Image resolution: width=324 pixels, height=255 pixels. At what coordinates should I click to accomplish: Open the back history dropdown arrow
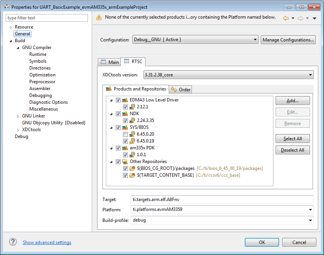click(293, 18)
